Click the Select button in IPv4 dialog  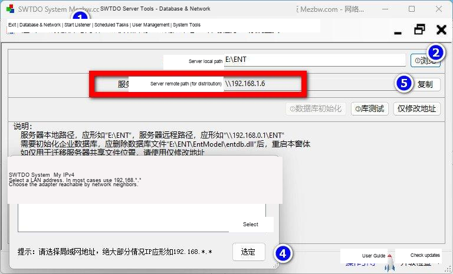tap(251, 225)
